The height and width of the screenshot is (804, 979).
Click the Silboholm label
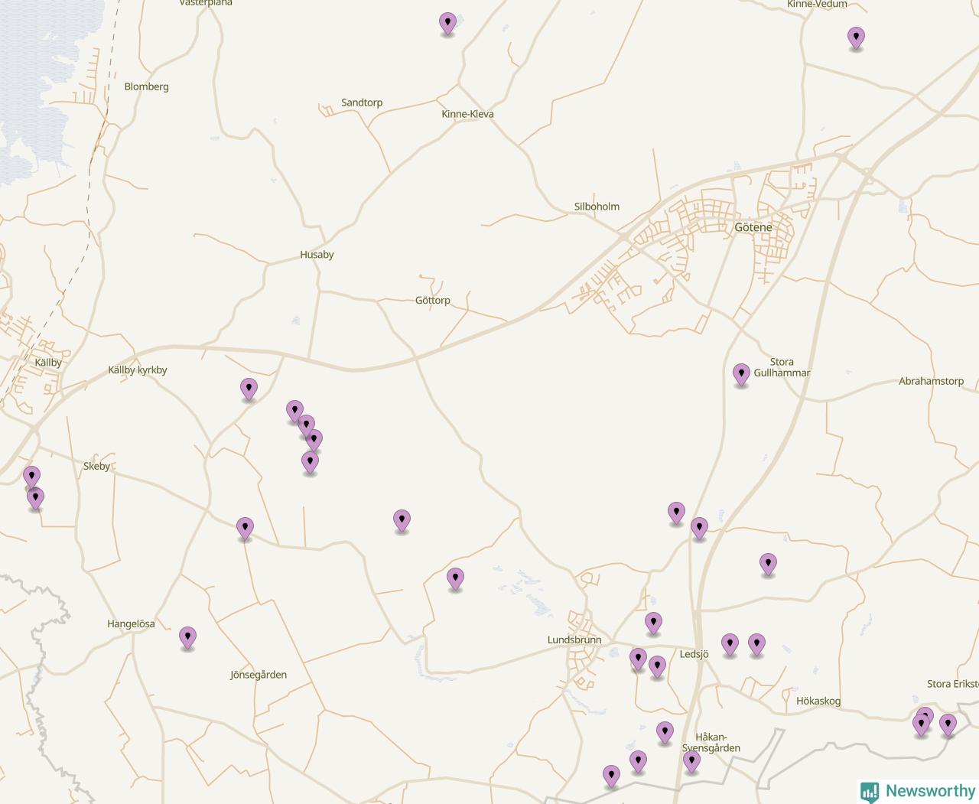tap(597, 207)
